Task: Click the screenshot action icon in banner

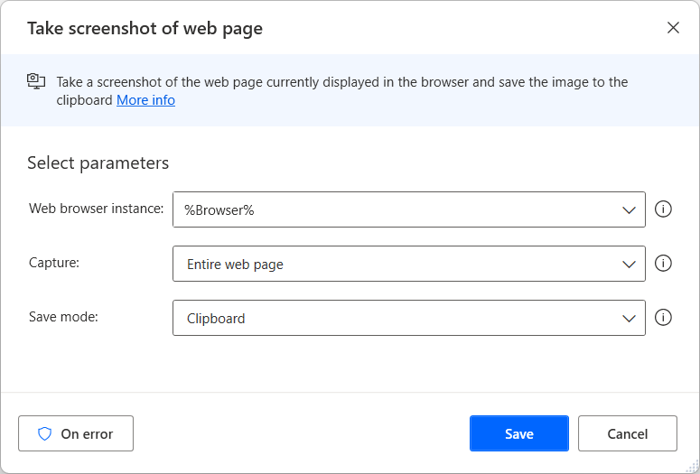Action: (36, 80)
